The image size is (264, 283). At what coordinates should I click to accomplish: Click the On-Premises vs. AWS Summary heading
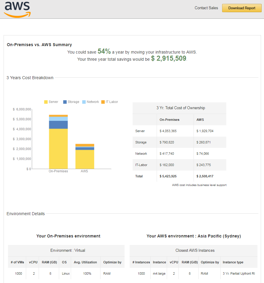point(39,45)
